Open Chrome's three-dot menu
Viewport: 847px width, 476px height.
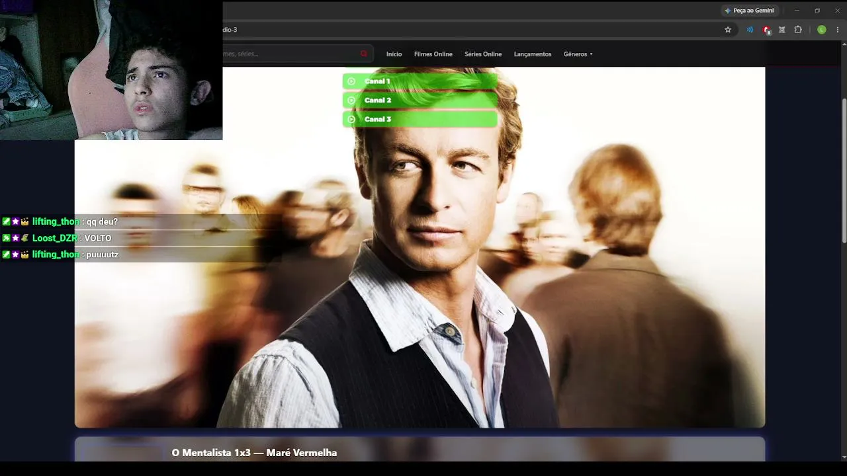pos(838,30)
